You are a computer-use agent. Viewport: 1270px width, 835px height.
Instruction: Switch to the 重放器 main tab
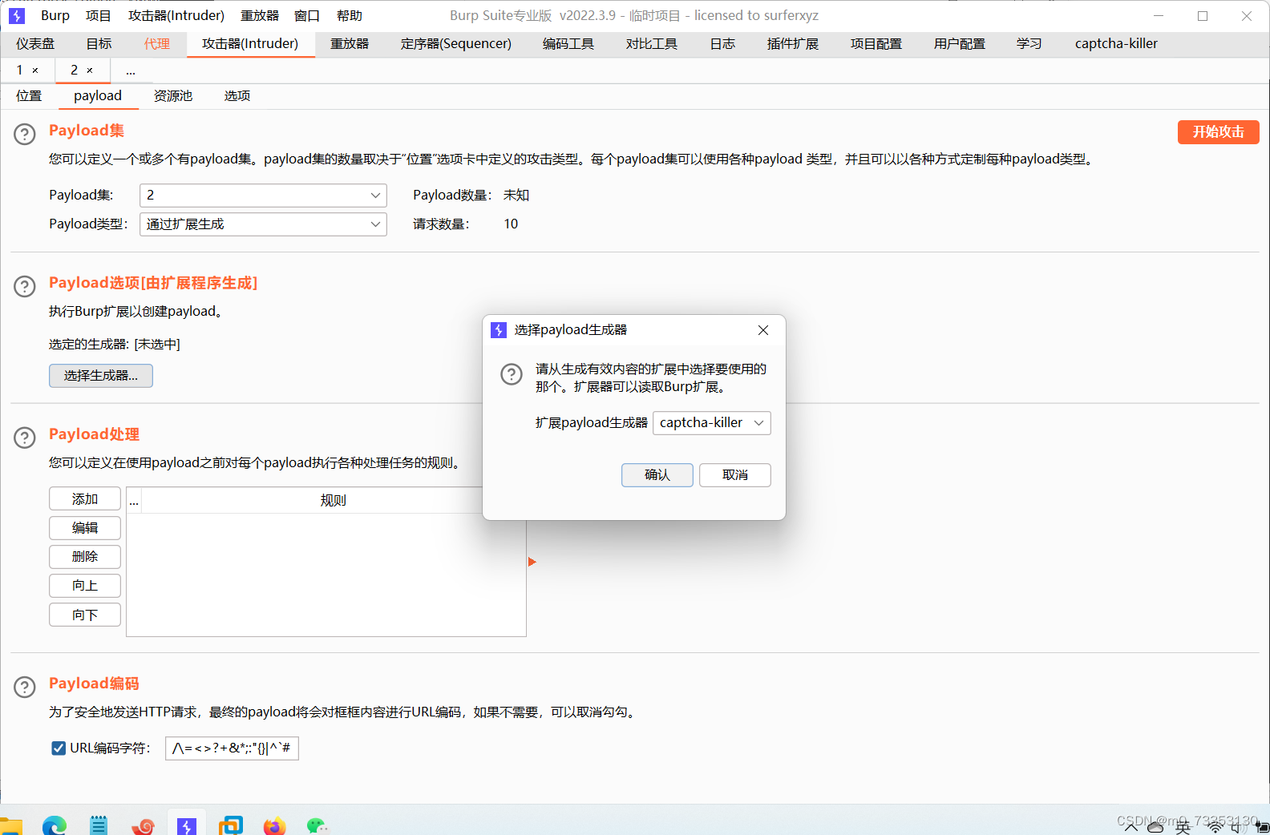click(350, 44)
